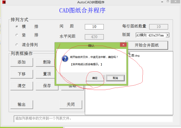Select the 混合排列 mixed arrangement radio button

coord(17,45)
